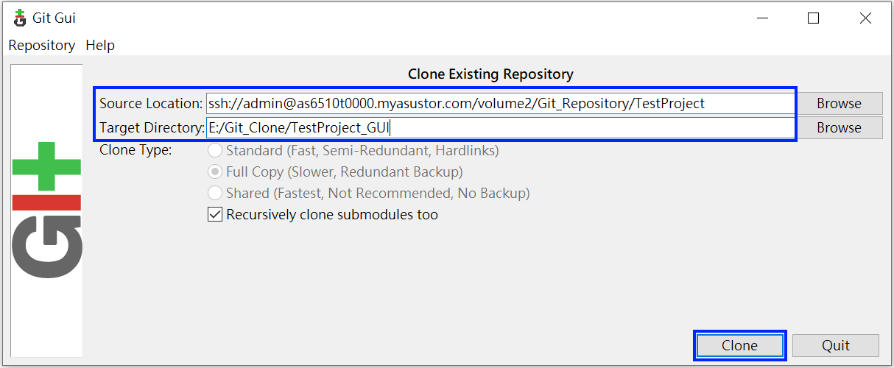Click the Quit button
This screenshot has height=368, width=894.
tap(836, 345)
